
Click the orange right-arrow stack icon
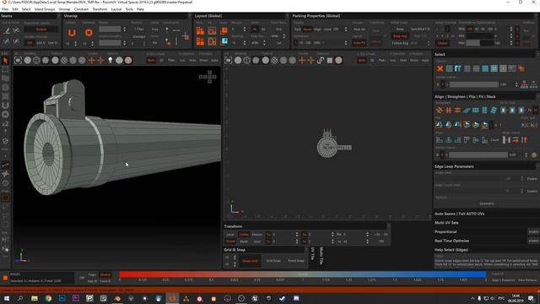516,140
